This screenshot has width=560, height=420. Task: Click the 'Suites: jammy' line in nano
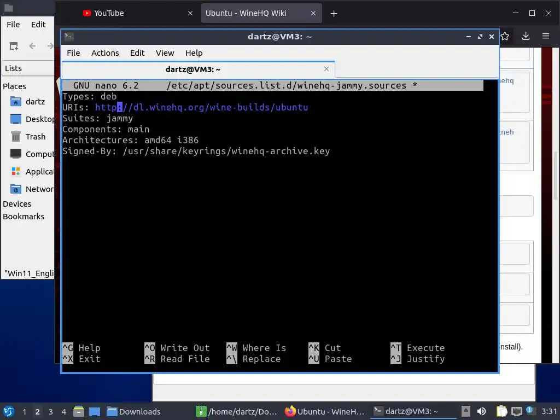[98, 118]
